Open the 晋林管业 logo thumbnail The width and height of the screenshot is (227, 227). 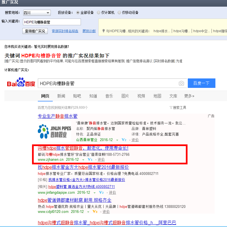tap(54, 132)
